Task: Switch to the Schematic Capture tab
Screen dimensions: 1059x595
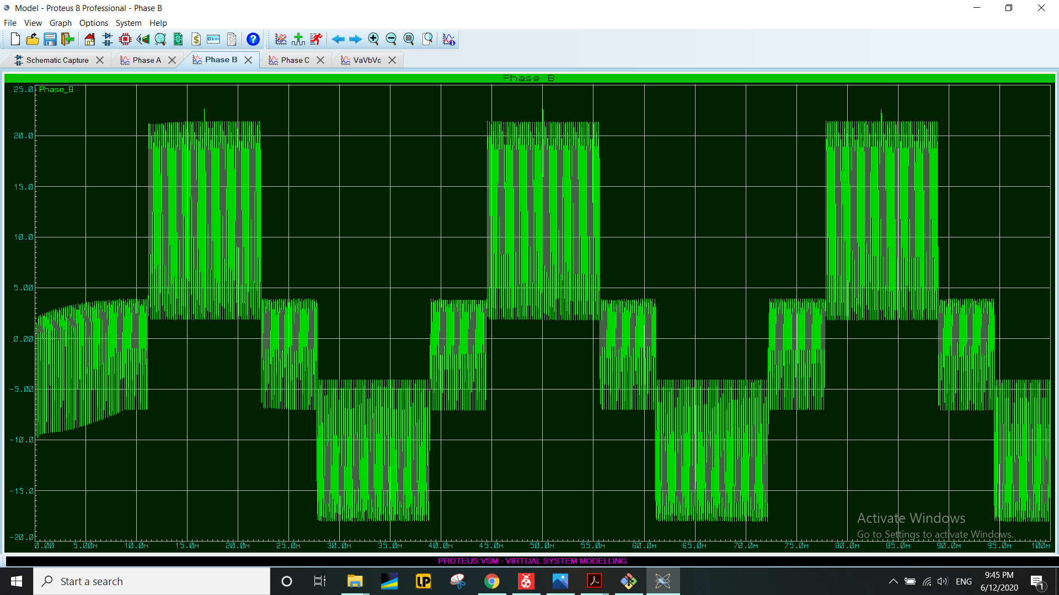Action: click(57, 60)
